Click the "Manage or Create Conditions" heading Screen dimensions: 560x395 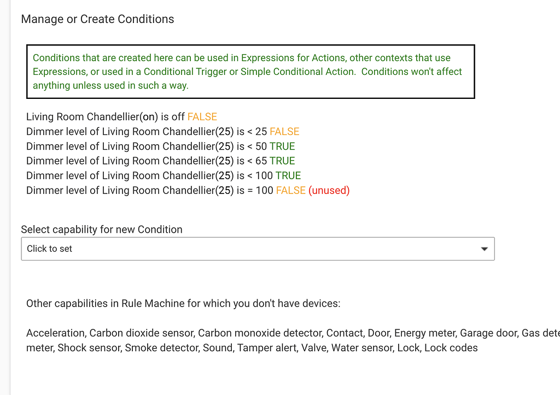pyautogui.click(x=97, y=19)
